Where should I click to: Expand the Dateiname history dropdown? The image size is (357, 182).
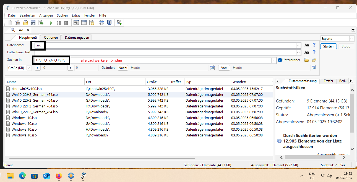pos(298,45)
